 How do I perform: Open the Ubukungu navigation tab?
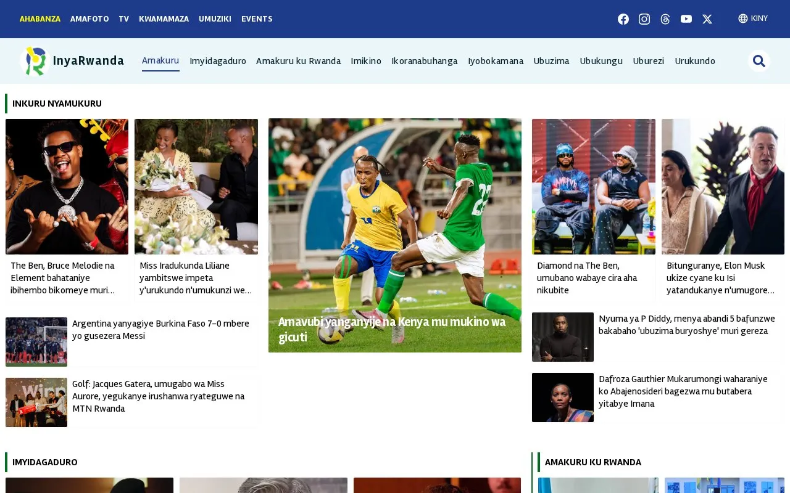point(601,61)
